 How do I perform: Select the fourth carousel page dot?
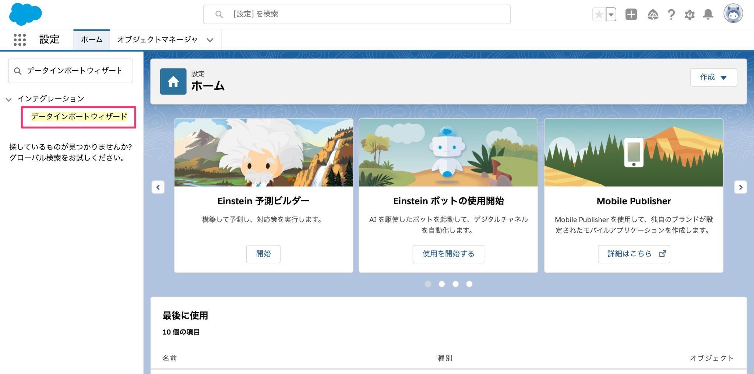tap(469, 284)
